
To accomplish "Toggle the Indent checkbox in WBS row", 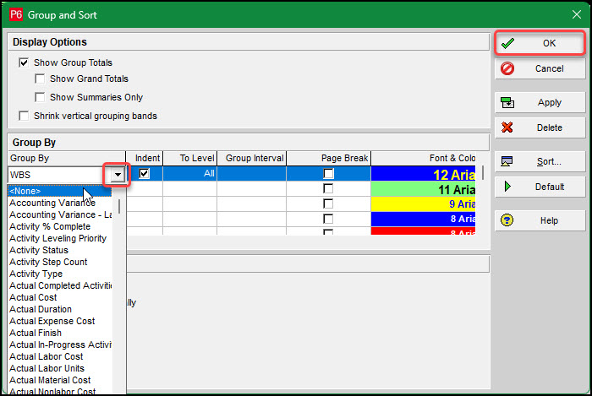I will (x=144, y=174).
